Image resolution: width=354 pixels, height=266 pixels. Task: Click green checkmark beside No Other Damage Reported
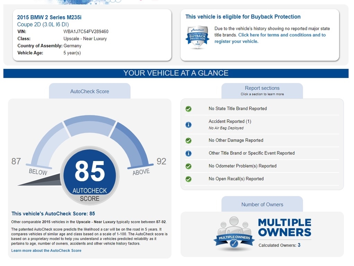[188, 141]
